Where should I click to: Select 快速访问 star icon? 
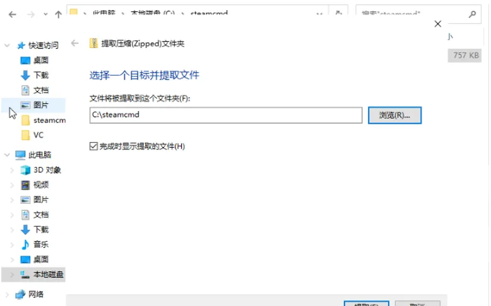[21, 45]
